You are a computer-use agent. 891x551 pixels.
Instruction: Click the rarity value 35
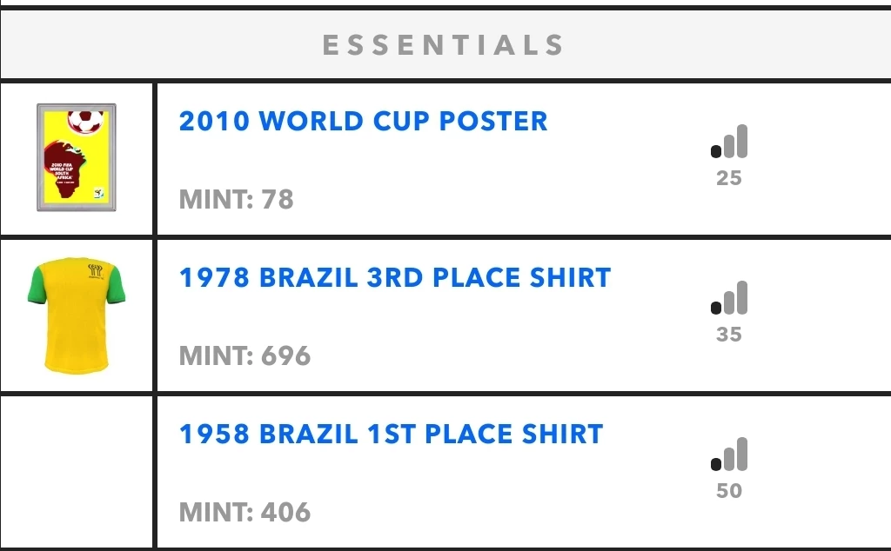click(x=729, y=335)
